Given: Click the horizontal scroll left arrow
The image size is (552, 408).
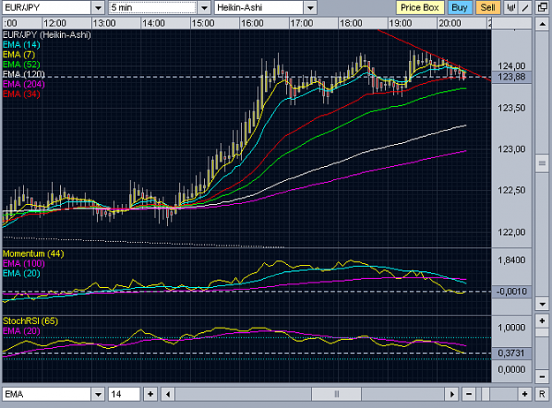Looking at the screenshot, I should point(168,394).
